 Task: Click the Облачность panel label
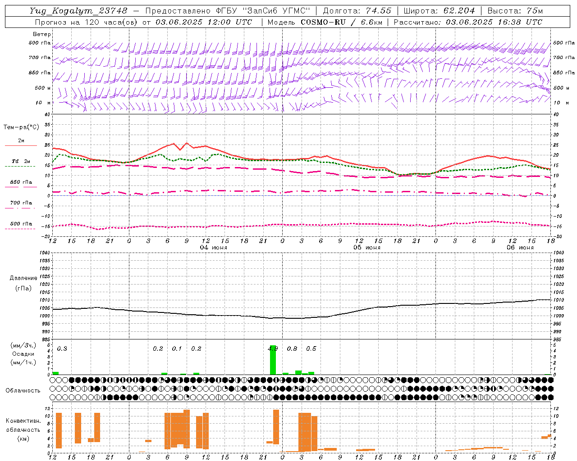point(23,391)
